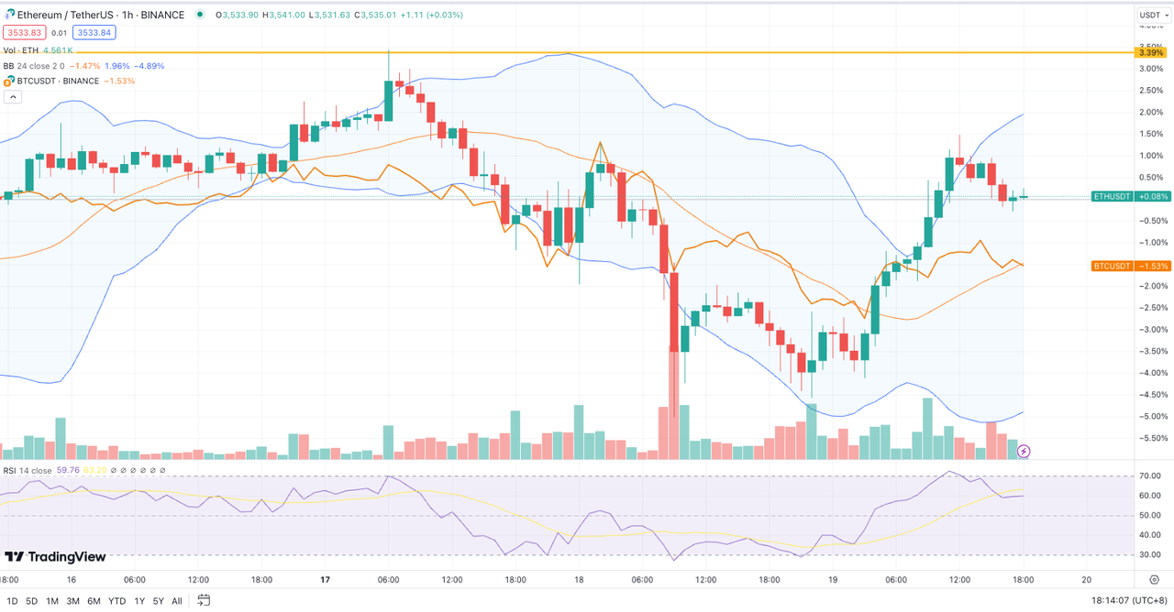The image size is (1174, 612).
Task: Select the YTD time range
Action: coord(116,601)
